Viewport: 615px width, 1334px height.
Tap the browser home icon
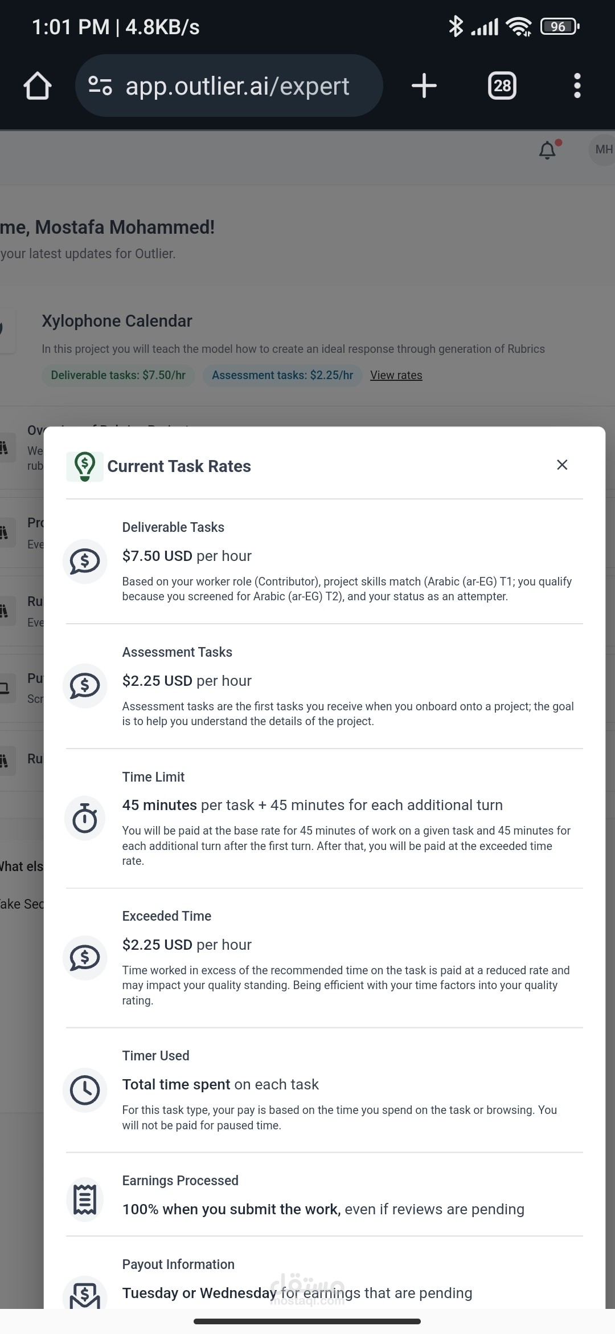click(x=38, y=86)
